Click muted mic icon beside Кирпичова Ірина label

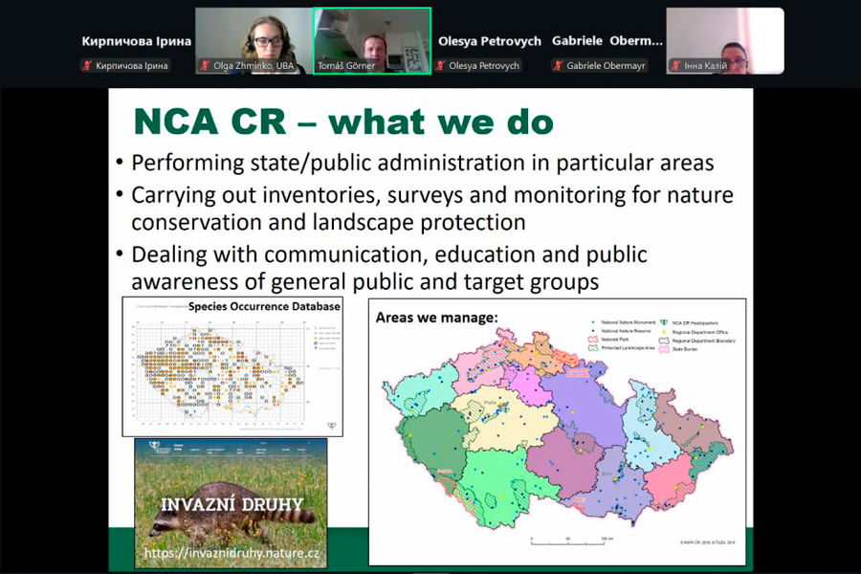coord(87,66)
